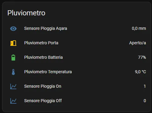The height and width of the screenshot is (113, 152).
Task: Click the thermometer icon for Pluviometro Temperatura
Action: click(x=13, y=72)
